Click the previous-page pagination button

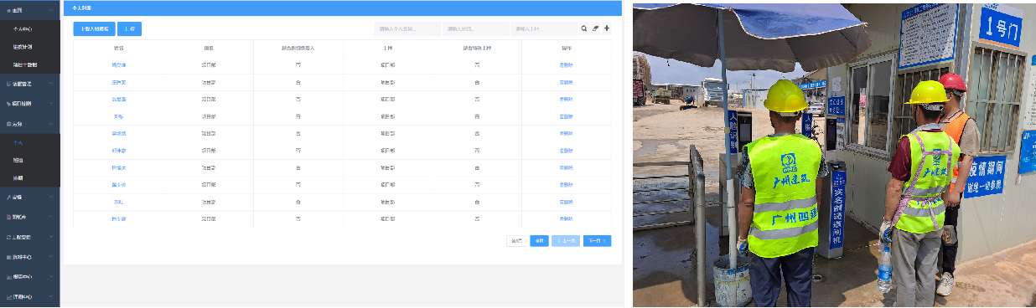pos(566,241)
